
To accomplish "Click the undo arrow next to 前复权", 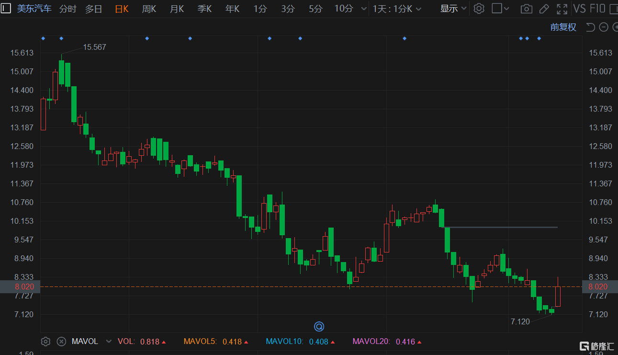I will pos(590,27).
